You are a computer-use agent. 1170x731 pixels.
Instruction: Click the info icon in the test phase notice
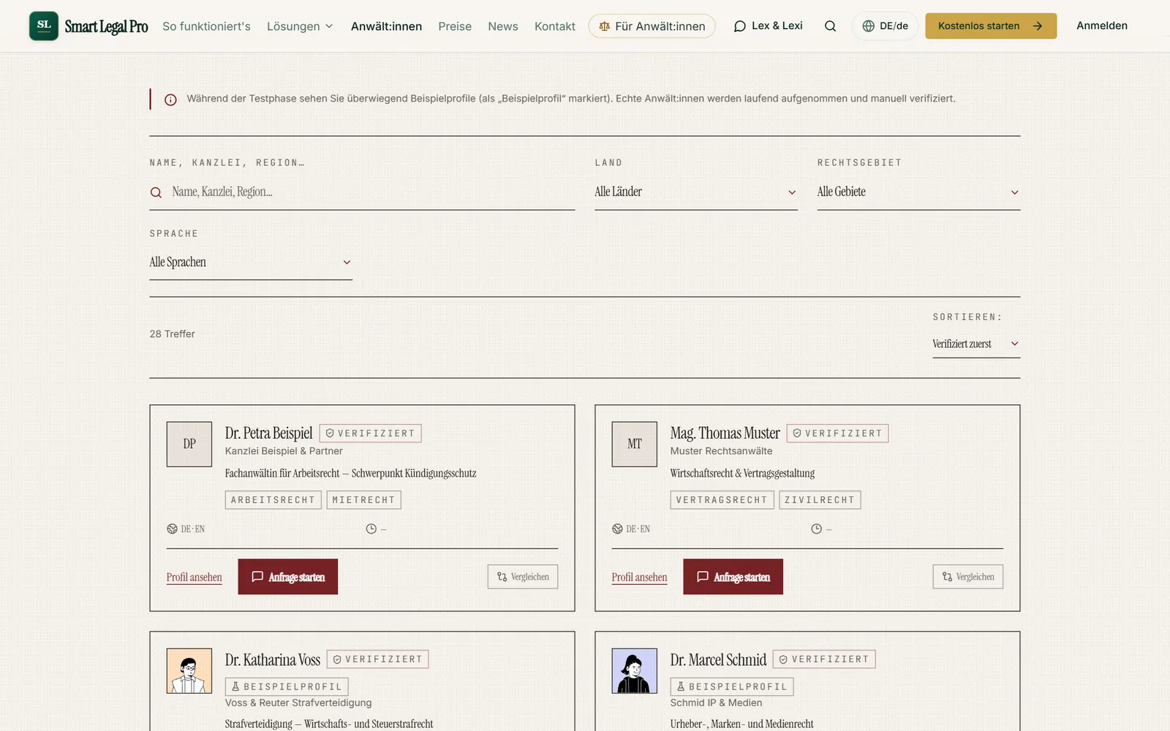pyautogui.click(x=170, y=99)
